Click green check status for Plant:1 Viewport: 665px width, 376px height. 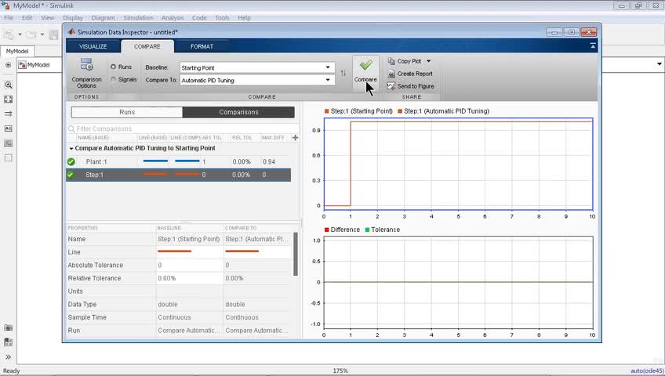click(x=71, y=161)
